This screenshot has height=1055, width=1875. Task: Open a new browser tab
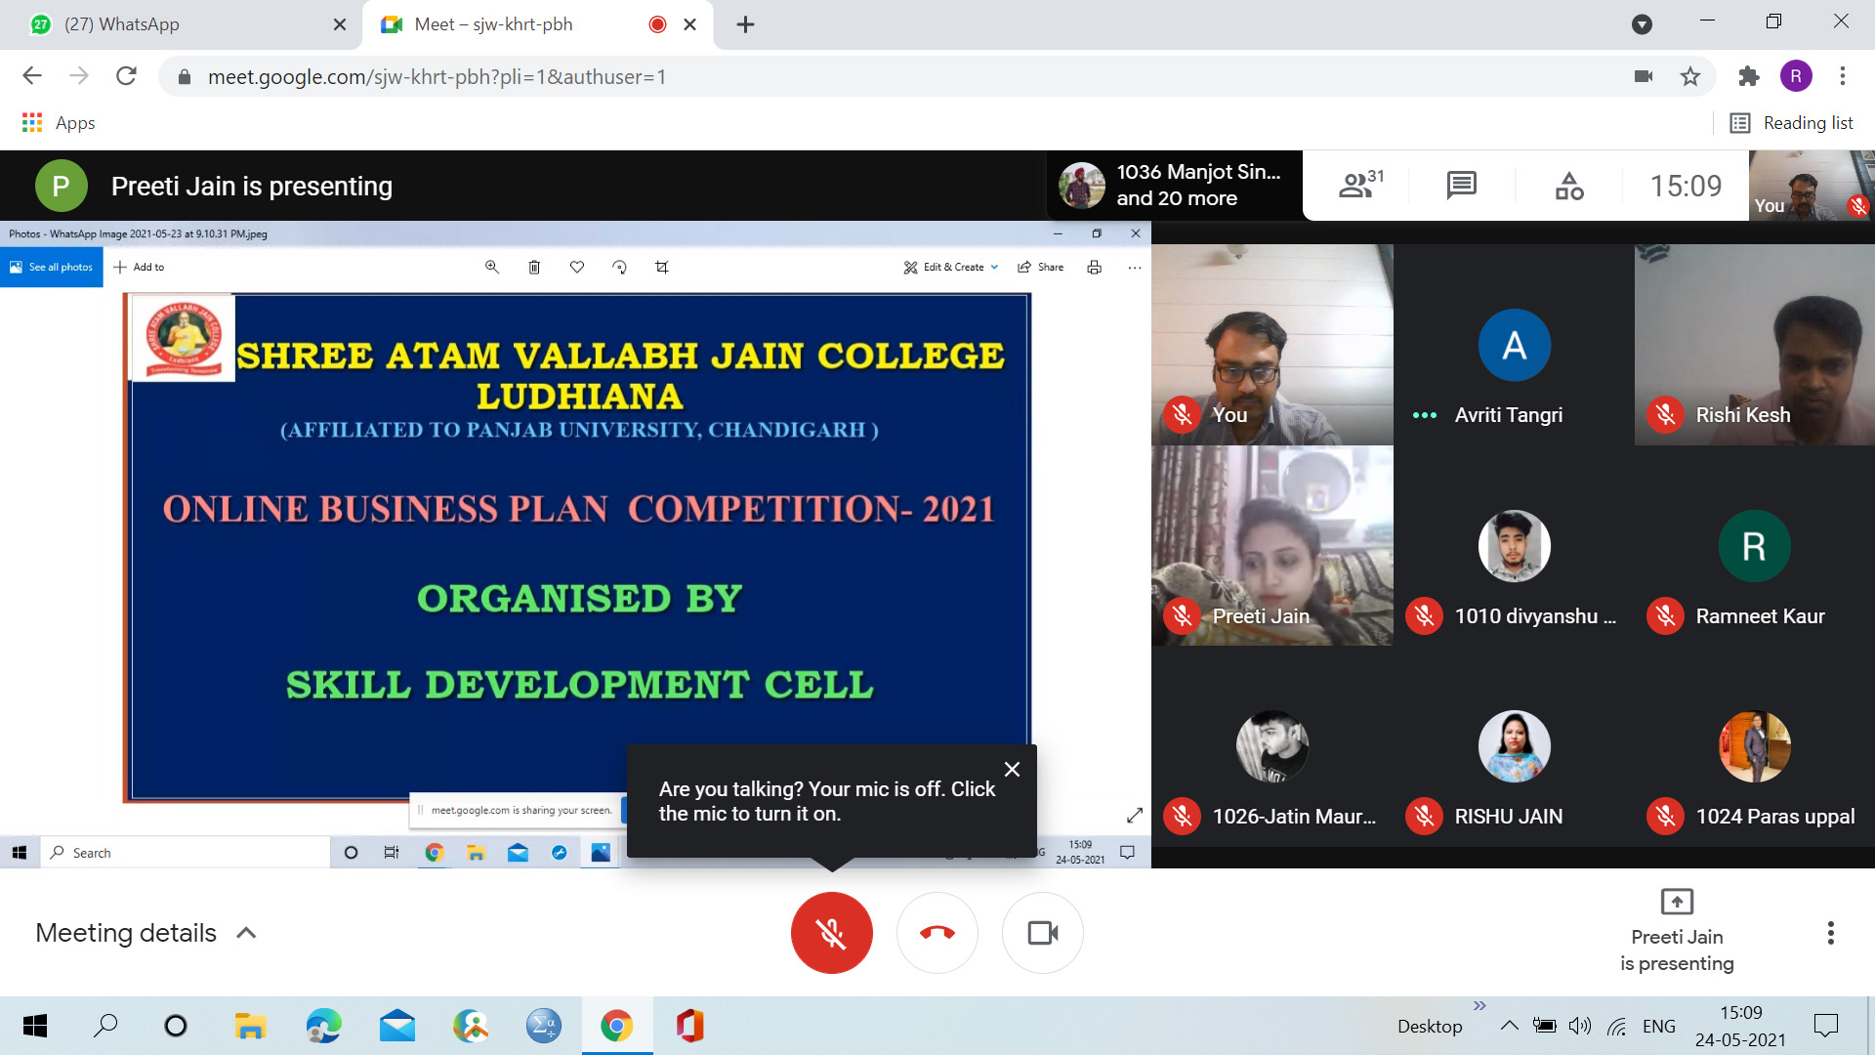coord(745,24)
